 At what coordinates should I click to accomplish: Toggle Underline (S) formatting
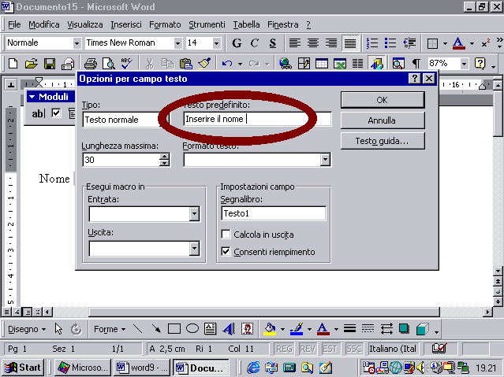pos(273,43)
